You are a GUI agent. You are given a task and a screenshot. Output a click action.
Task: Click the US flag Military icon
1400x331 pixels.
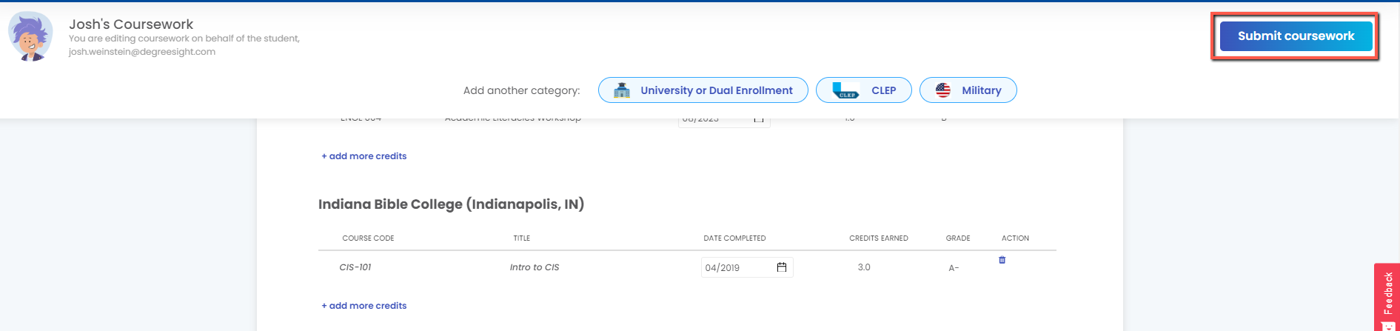click(x=942, y=90)
